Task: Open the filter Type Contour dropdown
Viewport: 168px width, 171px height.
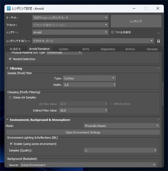Action: pyautogui.click(x=89, y=78)
